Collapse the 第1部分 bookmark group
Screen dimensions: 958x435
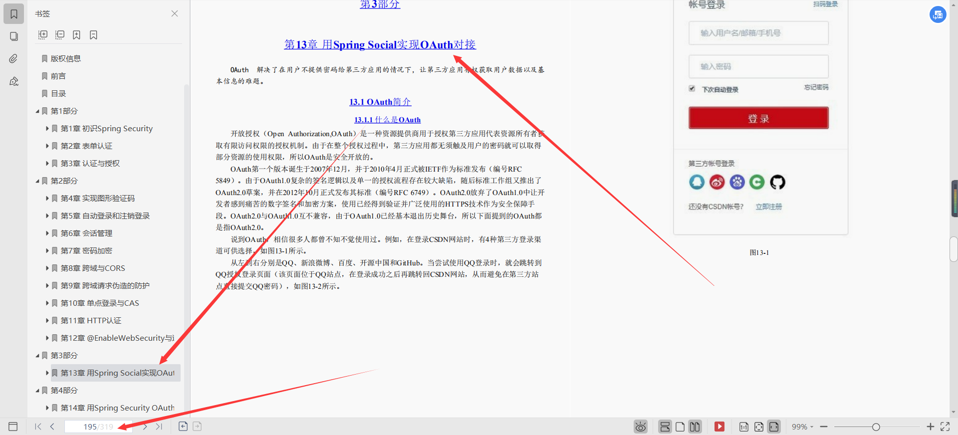[x=37, y=111]
